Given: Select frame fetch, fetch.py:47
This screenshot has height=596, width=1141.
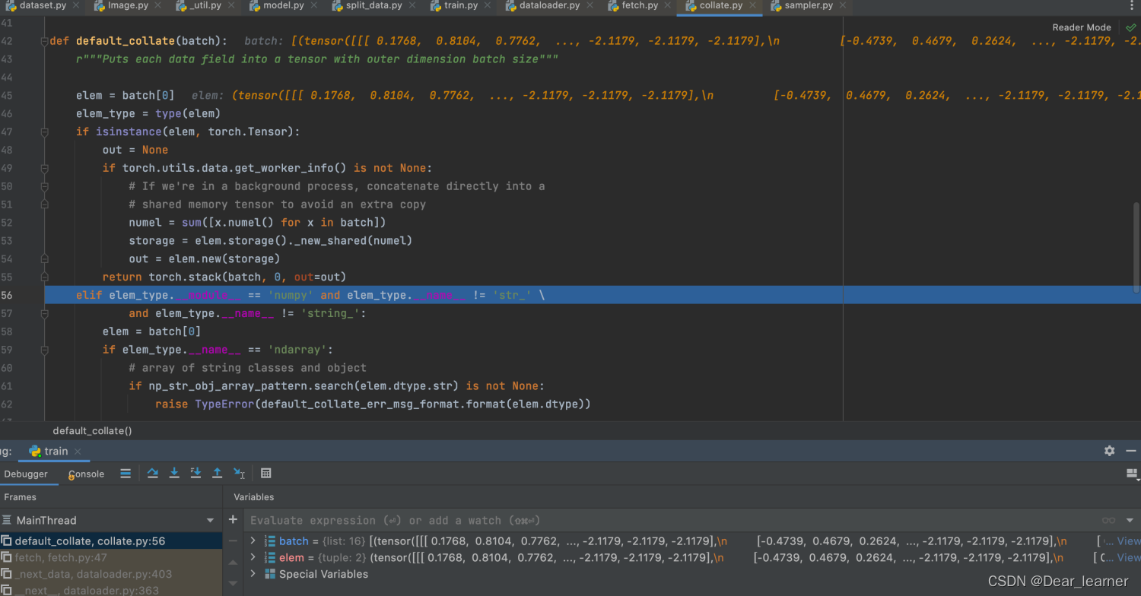Looking at the screenshot, I should click(111, 558).
